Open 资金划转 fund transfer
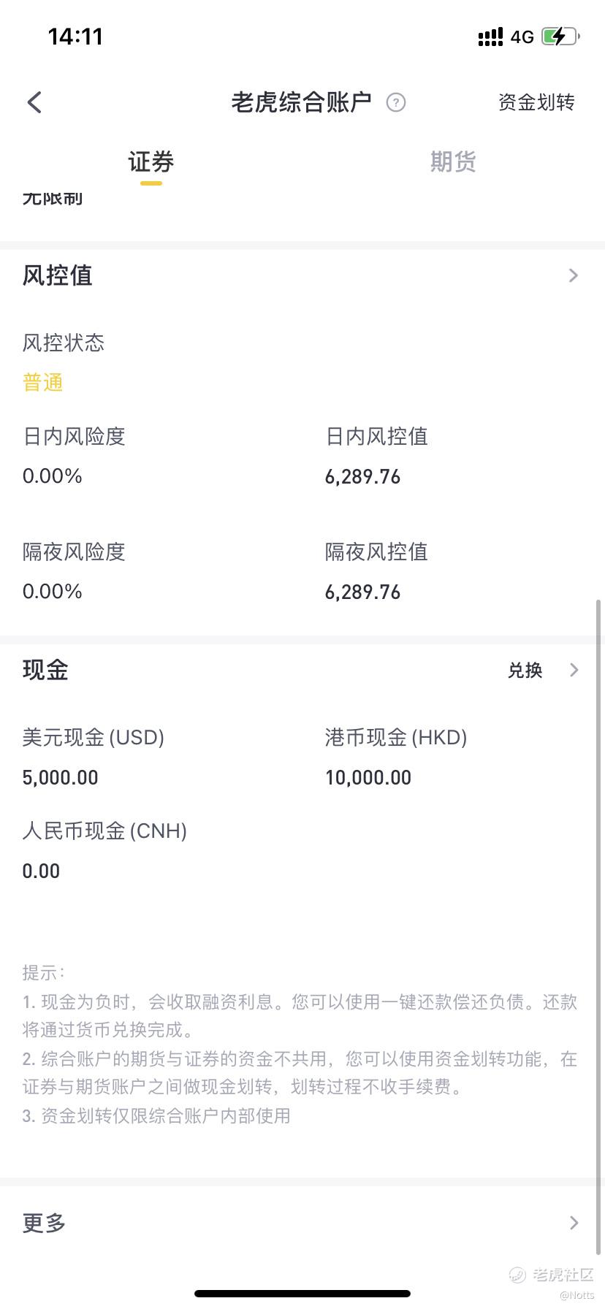 536,102
